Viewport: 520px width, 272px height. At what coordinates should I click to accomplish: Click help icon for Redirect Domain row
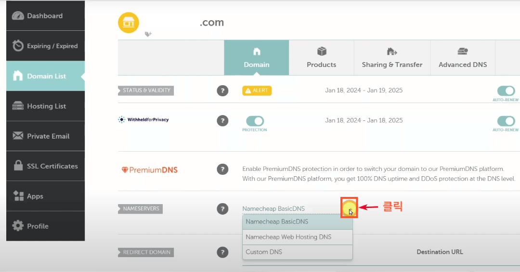[222, 252]
